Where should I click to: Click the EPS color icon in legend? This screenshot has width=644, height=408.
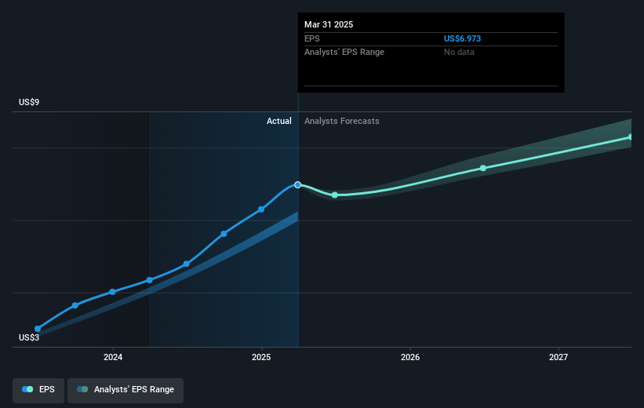click(27, 389)
